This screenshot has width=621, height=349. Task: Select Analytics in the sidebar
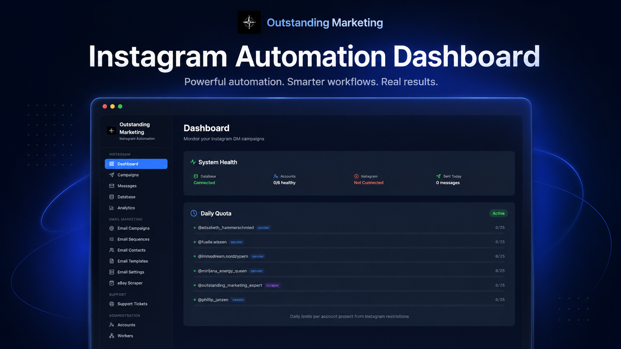tap(136, 208)
